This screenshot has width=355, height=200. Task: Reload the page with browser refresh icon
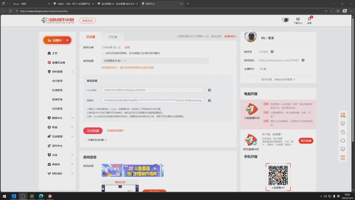(x=10, y=11)
